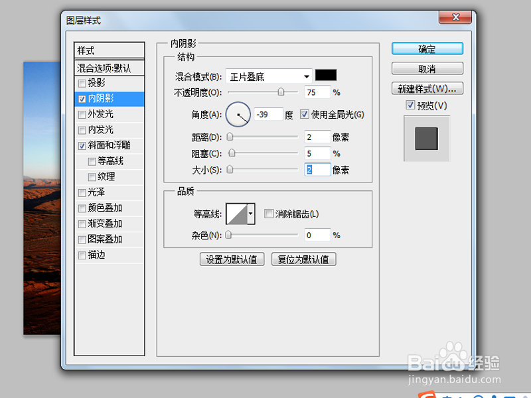The image size is (531, 398).
Task: Enable the 内发光 inner glow checkbox
Action: point(82,130)
